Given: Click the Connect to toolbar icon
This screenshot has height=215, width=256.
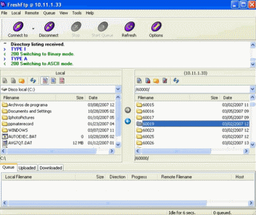Looking at the screenshot, I should [18, 26].
